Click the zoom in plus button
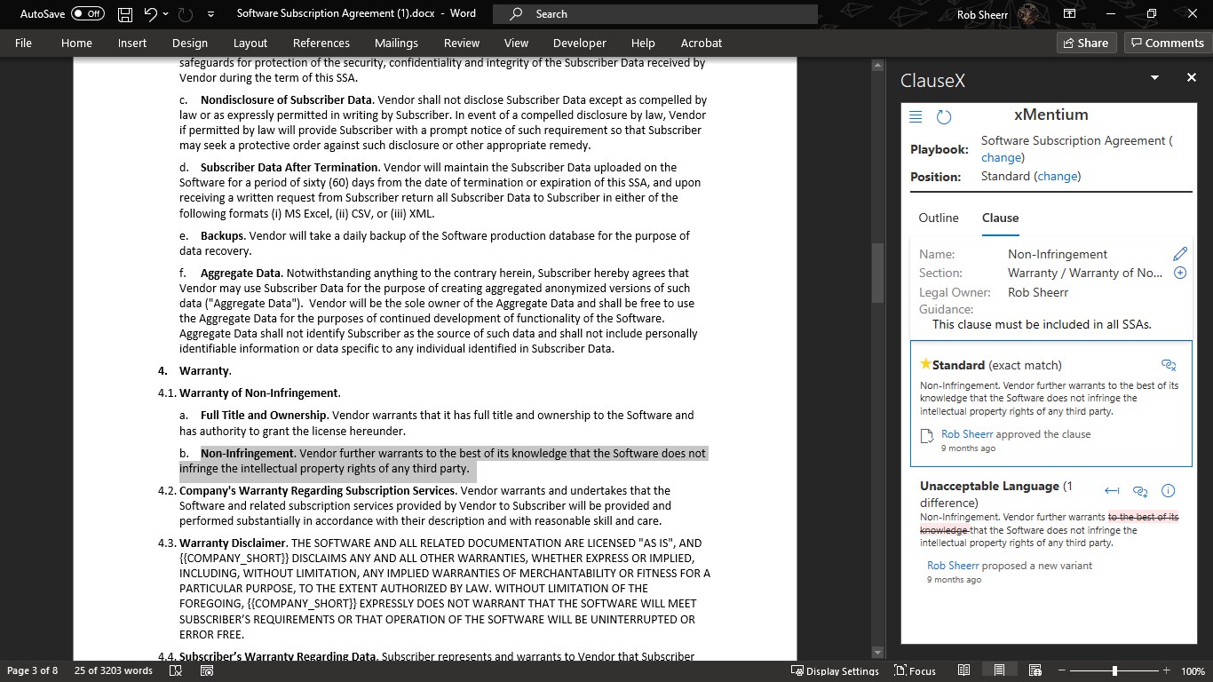1213x682 pixels. 1167,671
